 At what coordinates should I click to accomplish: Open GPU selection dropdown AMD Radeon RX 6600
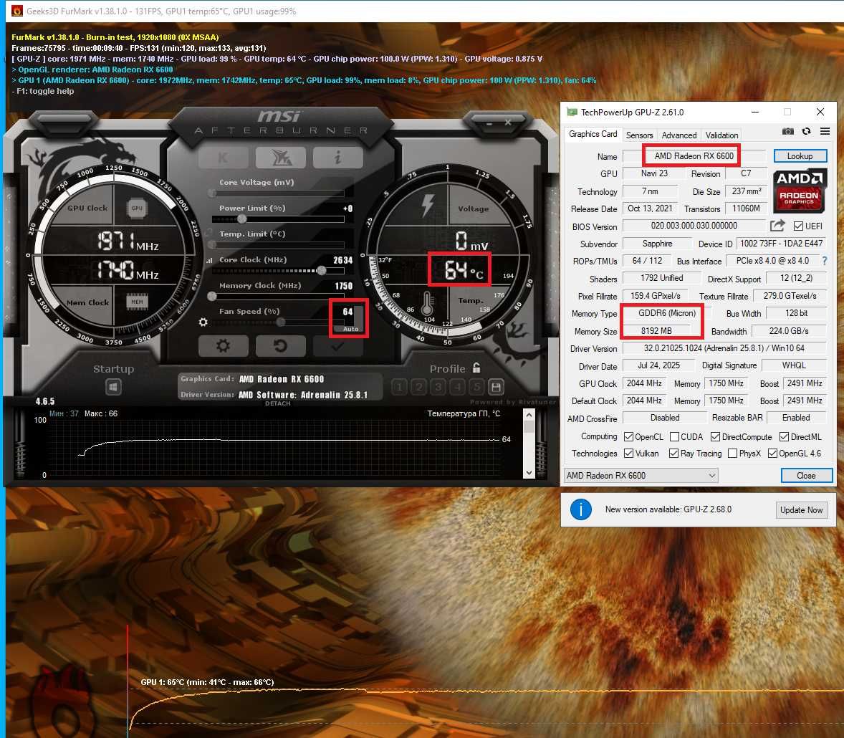(641, 475)
